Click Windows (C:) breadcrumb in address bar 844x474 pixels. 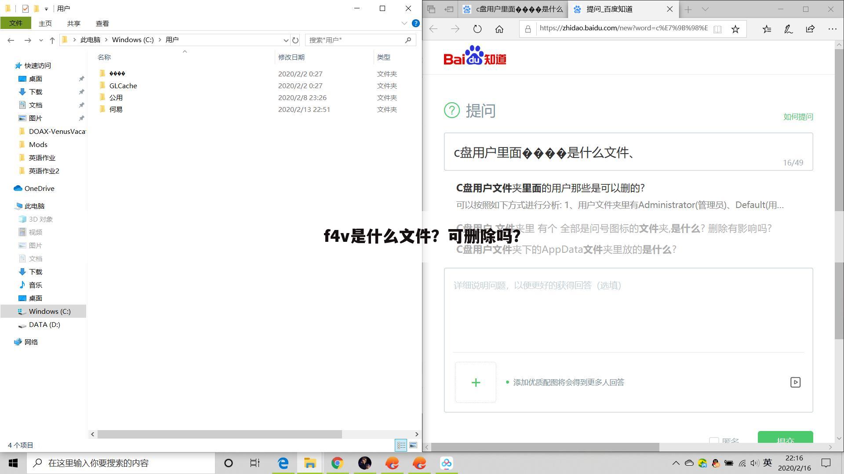(x=133, y=40)
